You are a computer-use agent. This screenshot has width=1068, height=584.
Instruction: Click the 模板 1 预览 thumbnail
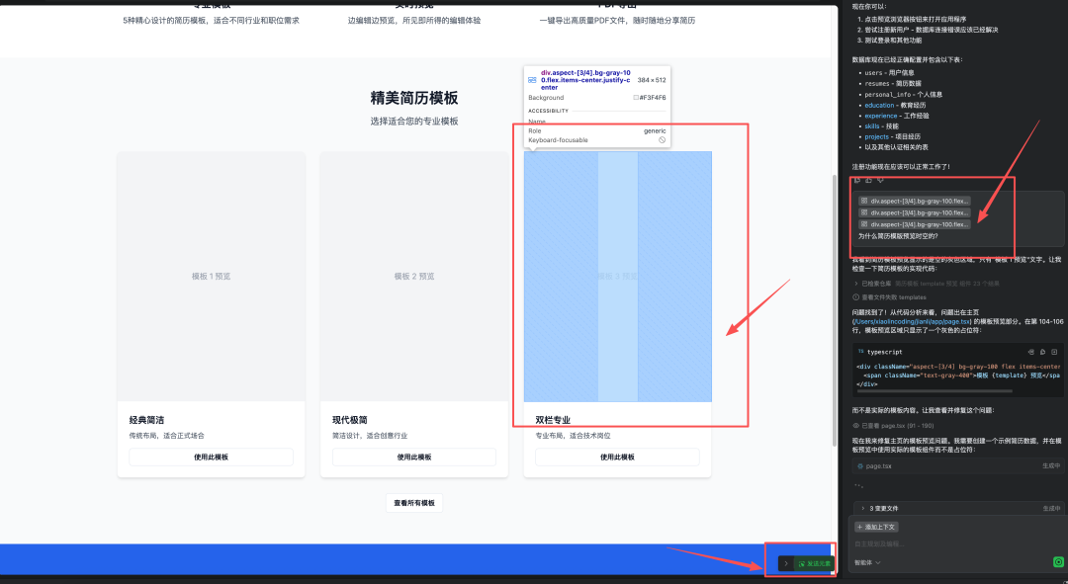[x=212, y=277]
